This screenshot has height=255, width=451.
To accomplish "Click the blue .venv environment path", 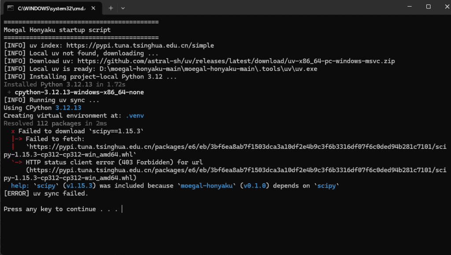I will pos(135,115).
